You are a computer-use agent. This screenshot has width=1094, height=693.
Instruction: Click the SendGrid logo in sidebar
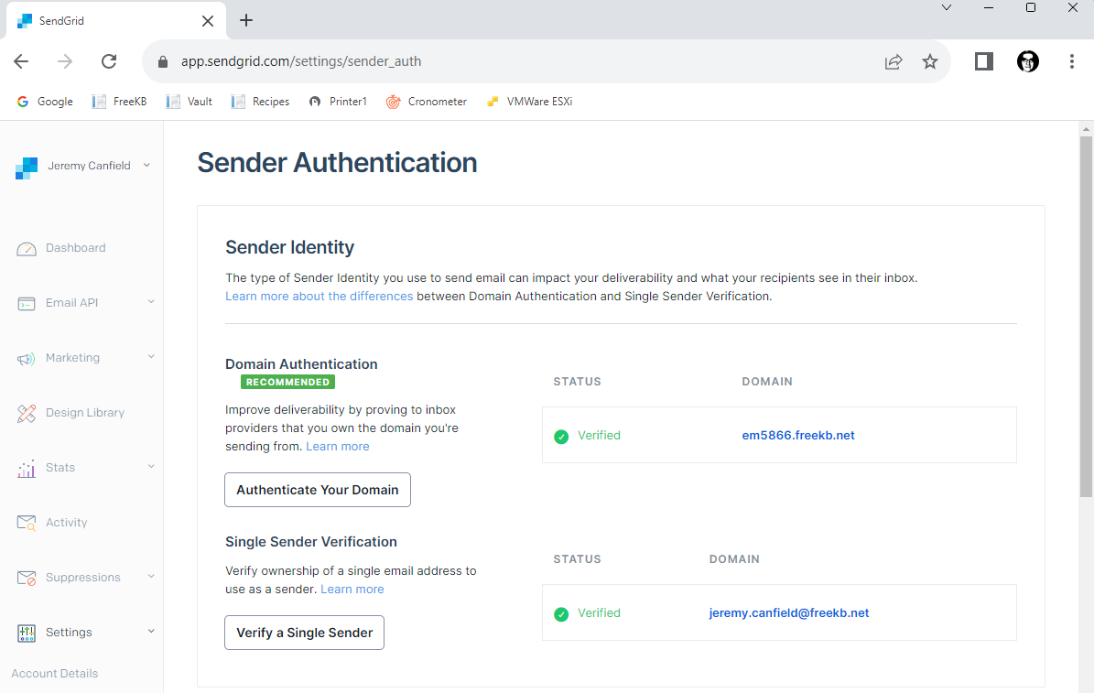coord(27,168)
